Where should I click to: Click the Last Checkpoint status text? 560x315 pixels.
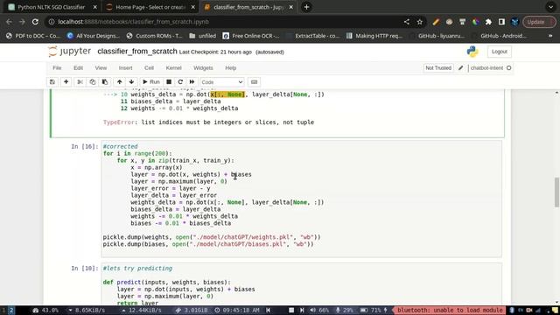[215, 52]
